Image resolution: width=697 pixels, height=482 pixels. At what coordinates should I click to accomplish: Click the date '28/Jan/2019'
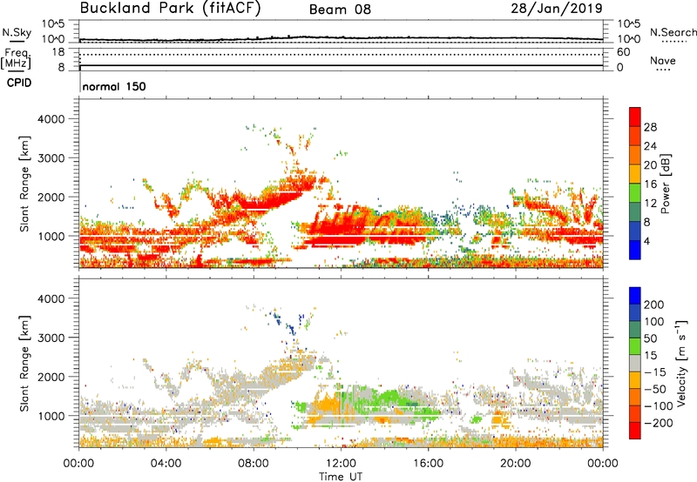point(557,8)
